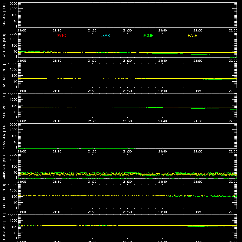Click 21:00 time label under 245 MHz plot
This screenshot has width=242, height=242.
22,31
